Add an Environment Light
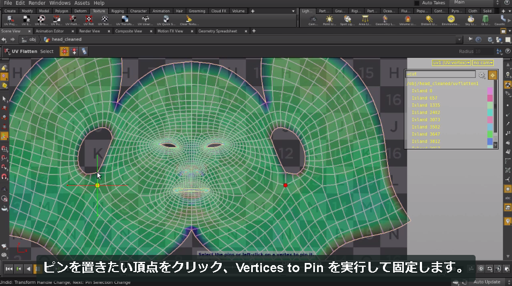 coord(451,20)
